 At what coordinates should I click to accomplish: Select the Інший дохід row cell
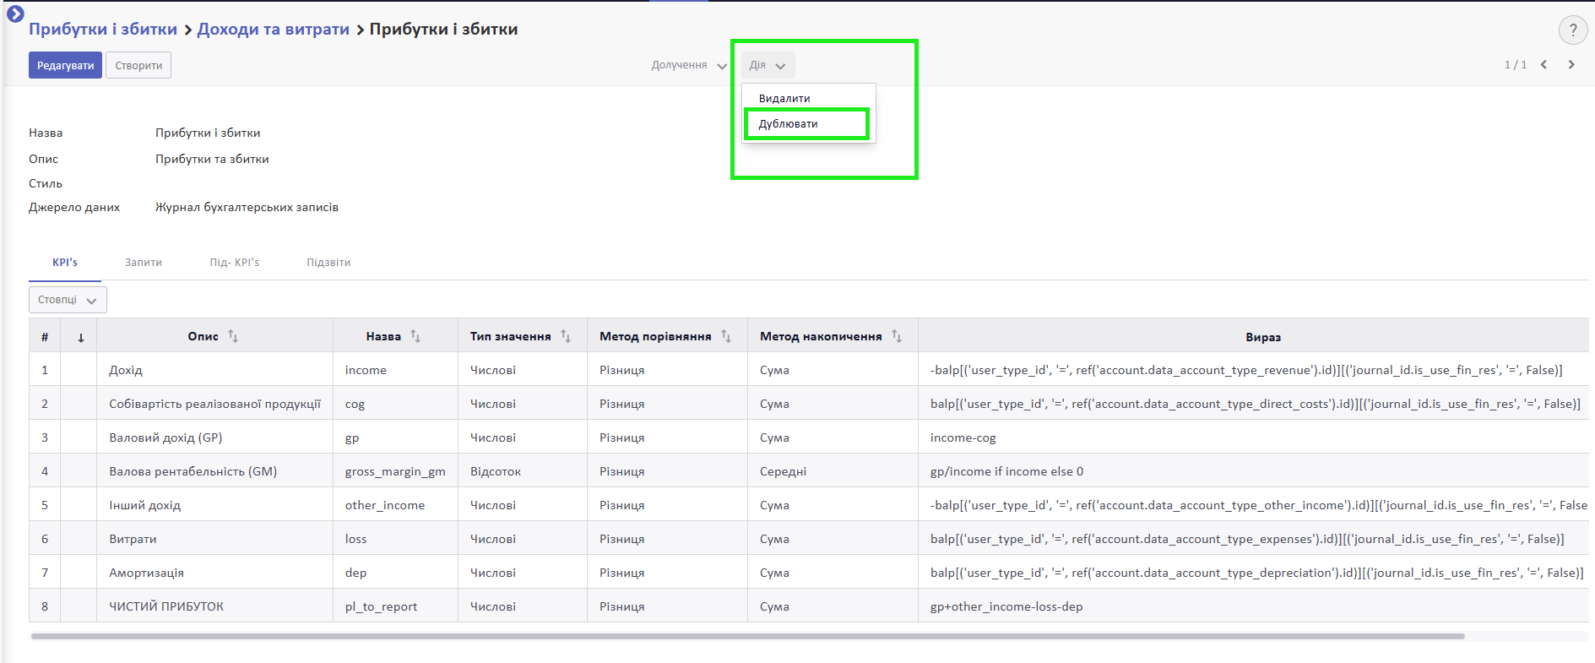[x=214, y=505]
